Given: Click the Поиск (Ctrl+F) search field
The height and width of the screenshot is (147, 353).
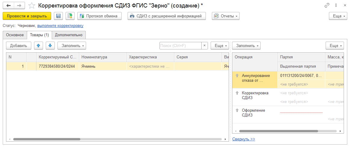Looking at the screenshot, I should (180, 46).
